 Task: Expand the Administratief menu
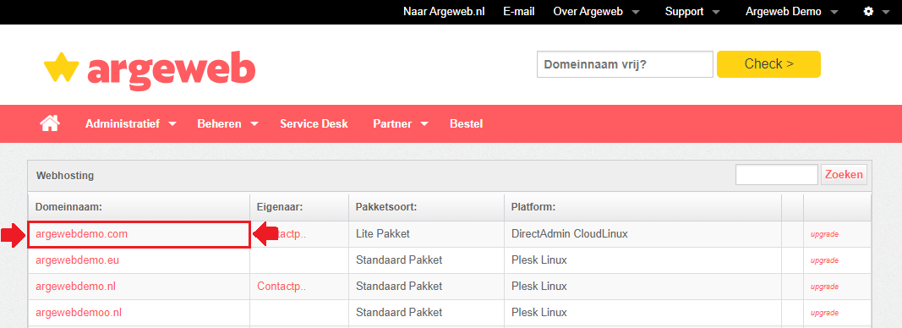coord(130,123)
